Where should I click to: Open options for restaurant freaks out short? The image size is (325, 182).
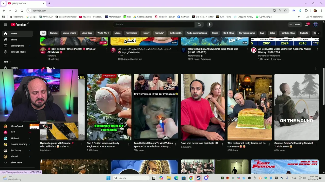(269, 144)
